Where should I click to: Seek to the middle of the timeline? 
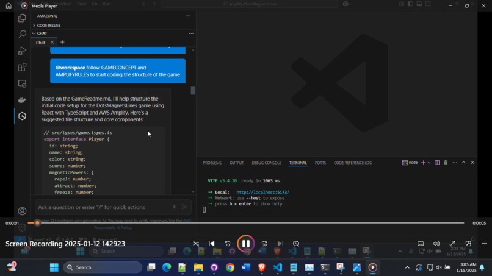(x=246, y=223)
